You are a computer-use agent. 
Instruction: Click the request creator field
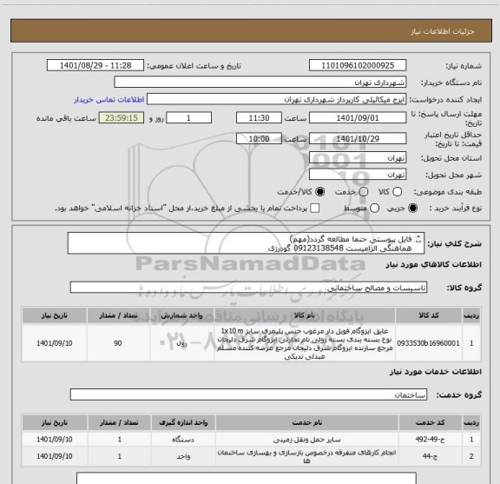tap(276, 99)
